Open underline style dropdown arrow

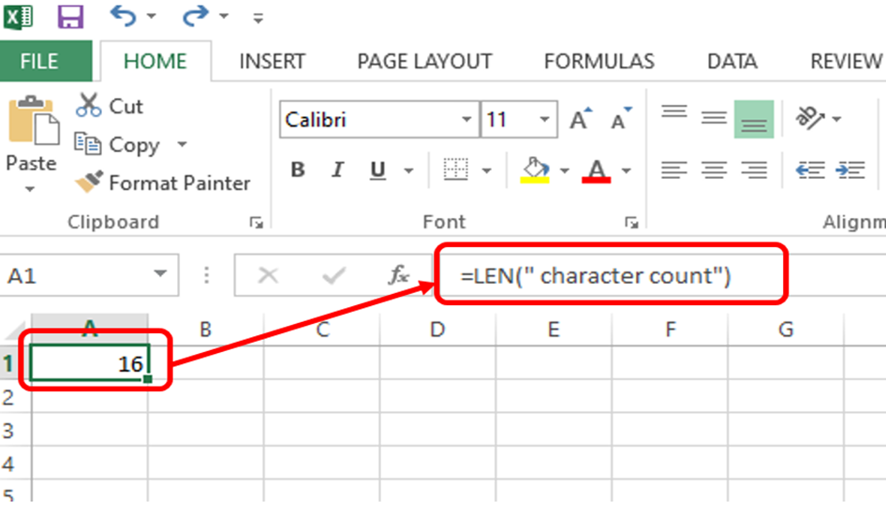[x=408, y=170]
